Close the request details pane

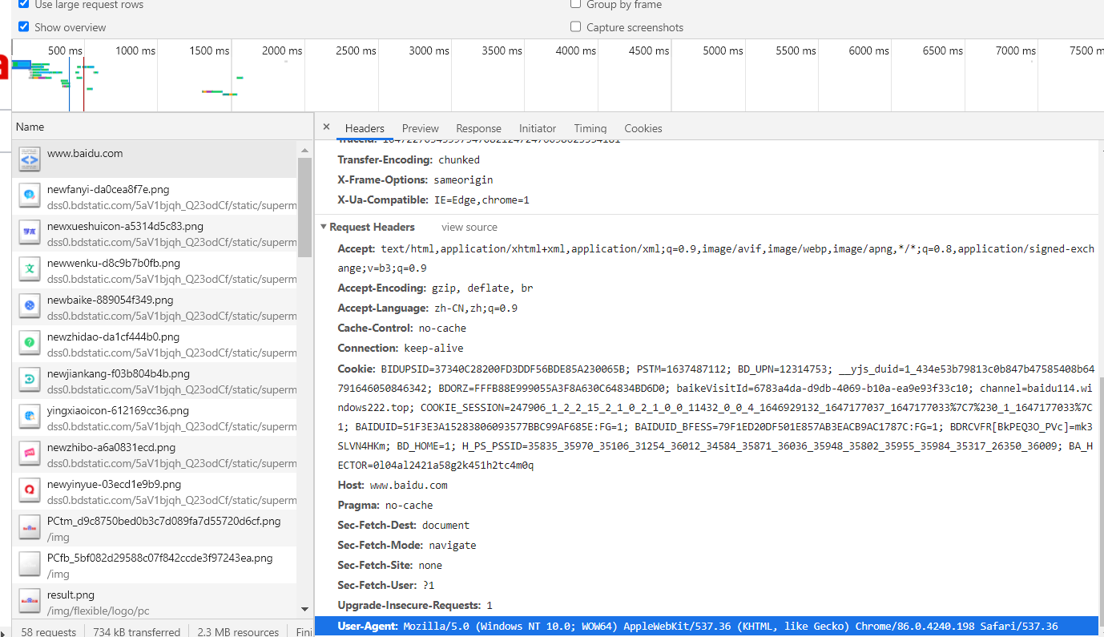coord(326,127)
